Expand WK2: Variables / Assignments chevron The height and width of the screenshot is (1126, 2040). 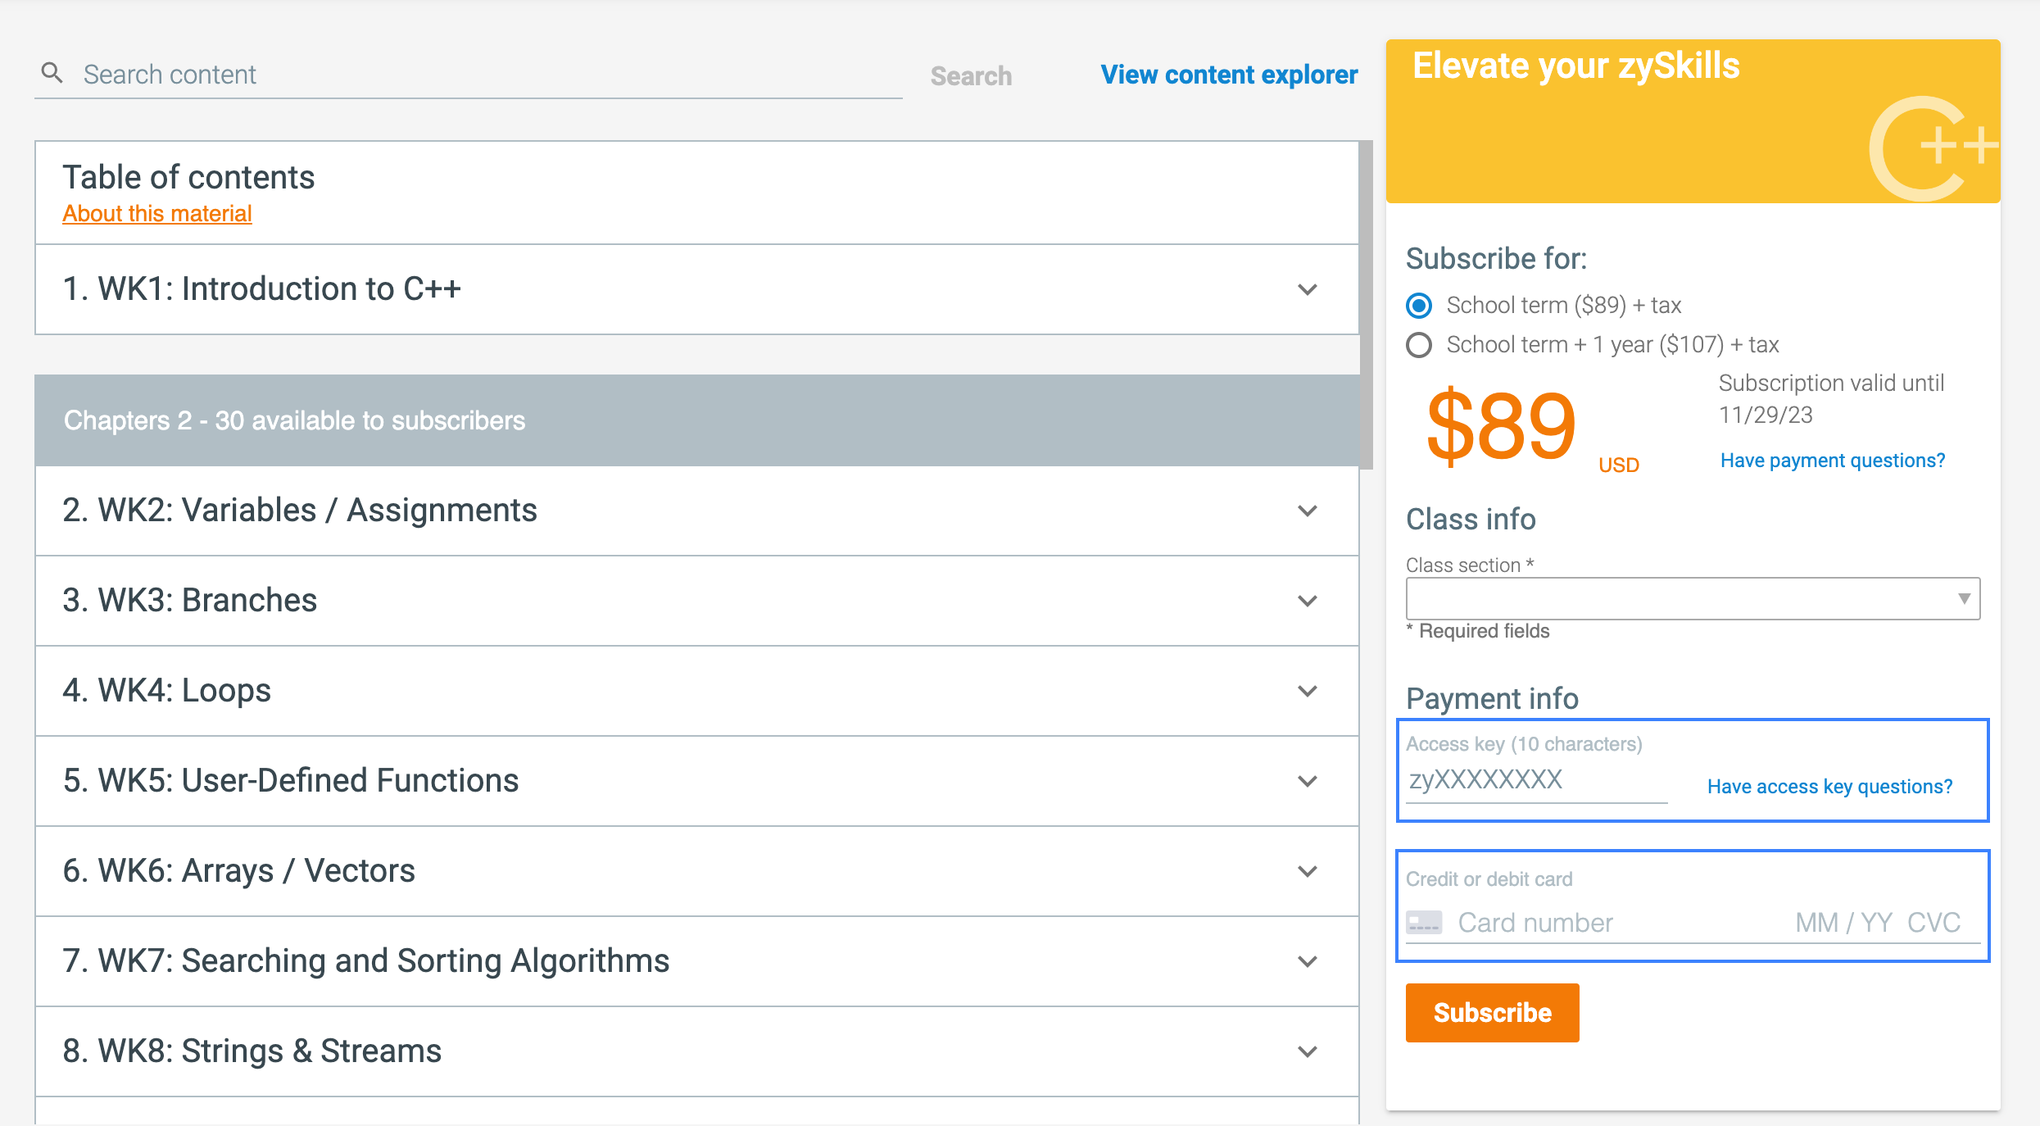pyautogui.click(x=1308, y=511)
